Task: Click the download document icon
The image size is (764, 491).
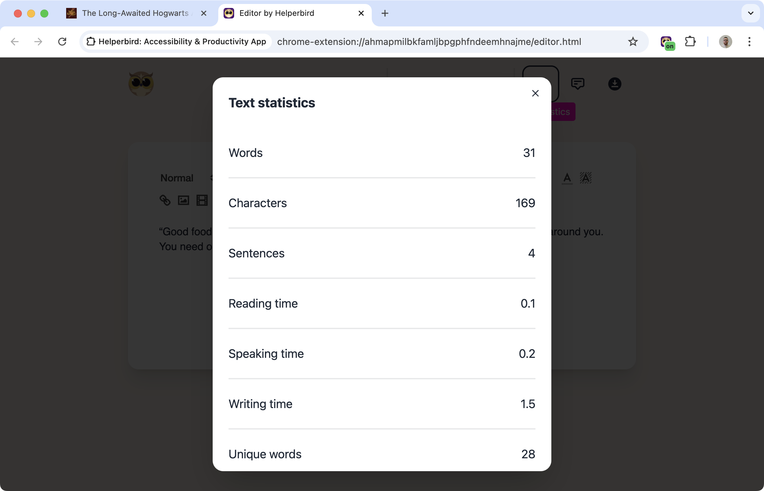Action: point(615,84)
